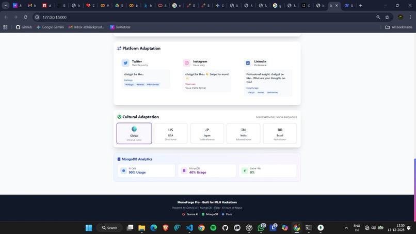The height and width of the screenshot is (234, 416).
Task: Click the page vertical scrollbar thumb
Action: (x=414, y=190)
